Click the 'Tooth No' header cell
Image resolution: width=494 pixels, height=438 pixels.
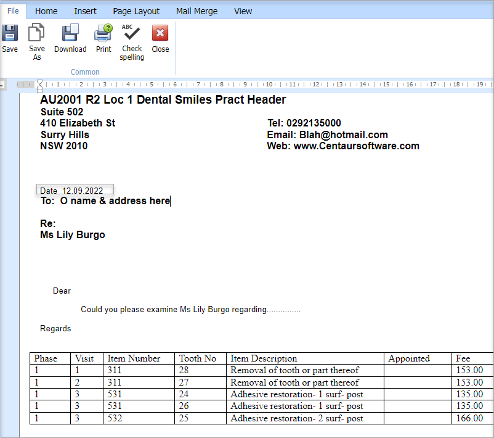point(200,358)
